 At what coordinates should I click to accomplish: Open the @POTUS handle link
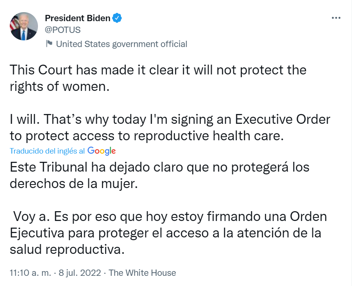click(x=63, y=30)
